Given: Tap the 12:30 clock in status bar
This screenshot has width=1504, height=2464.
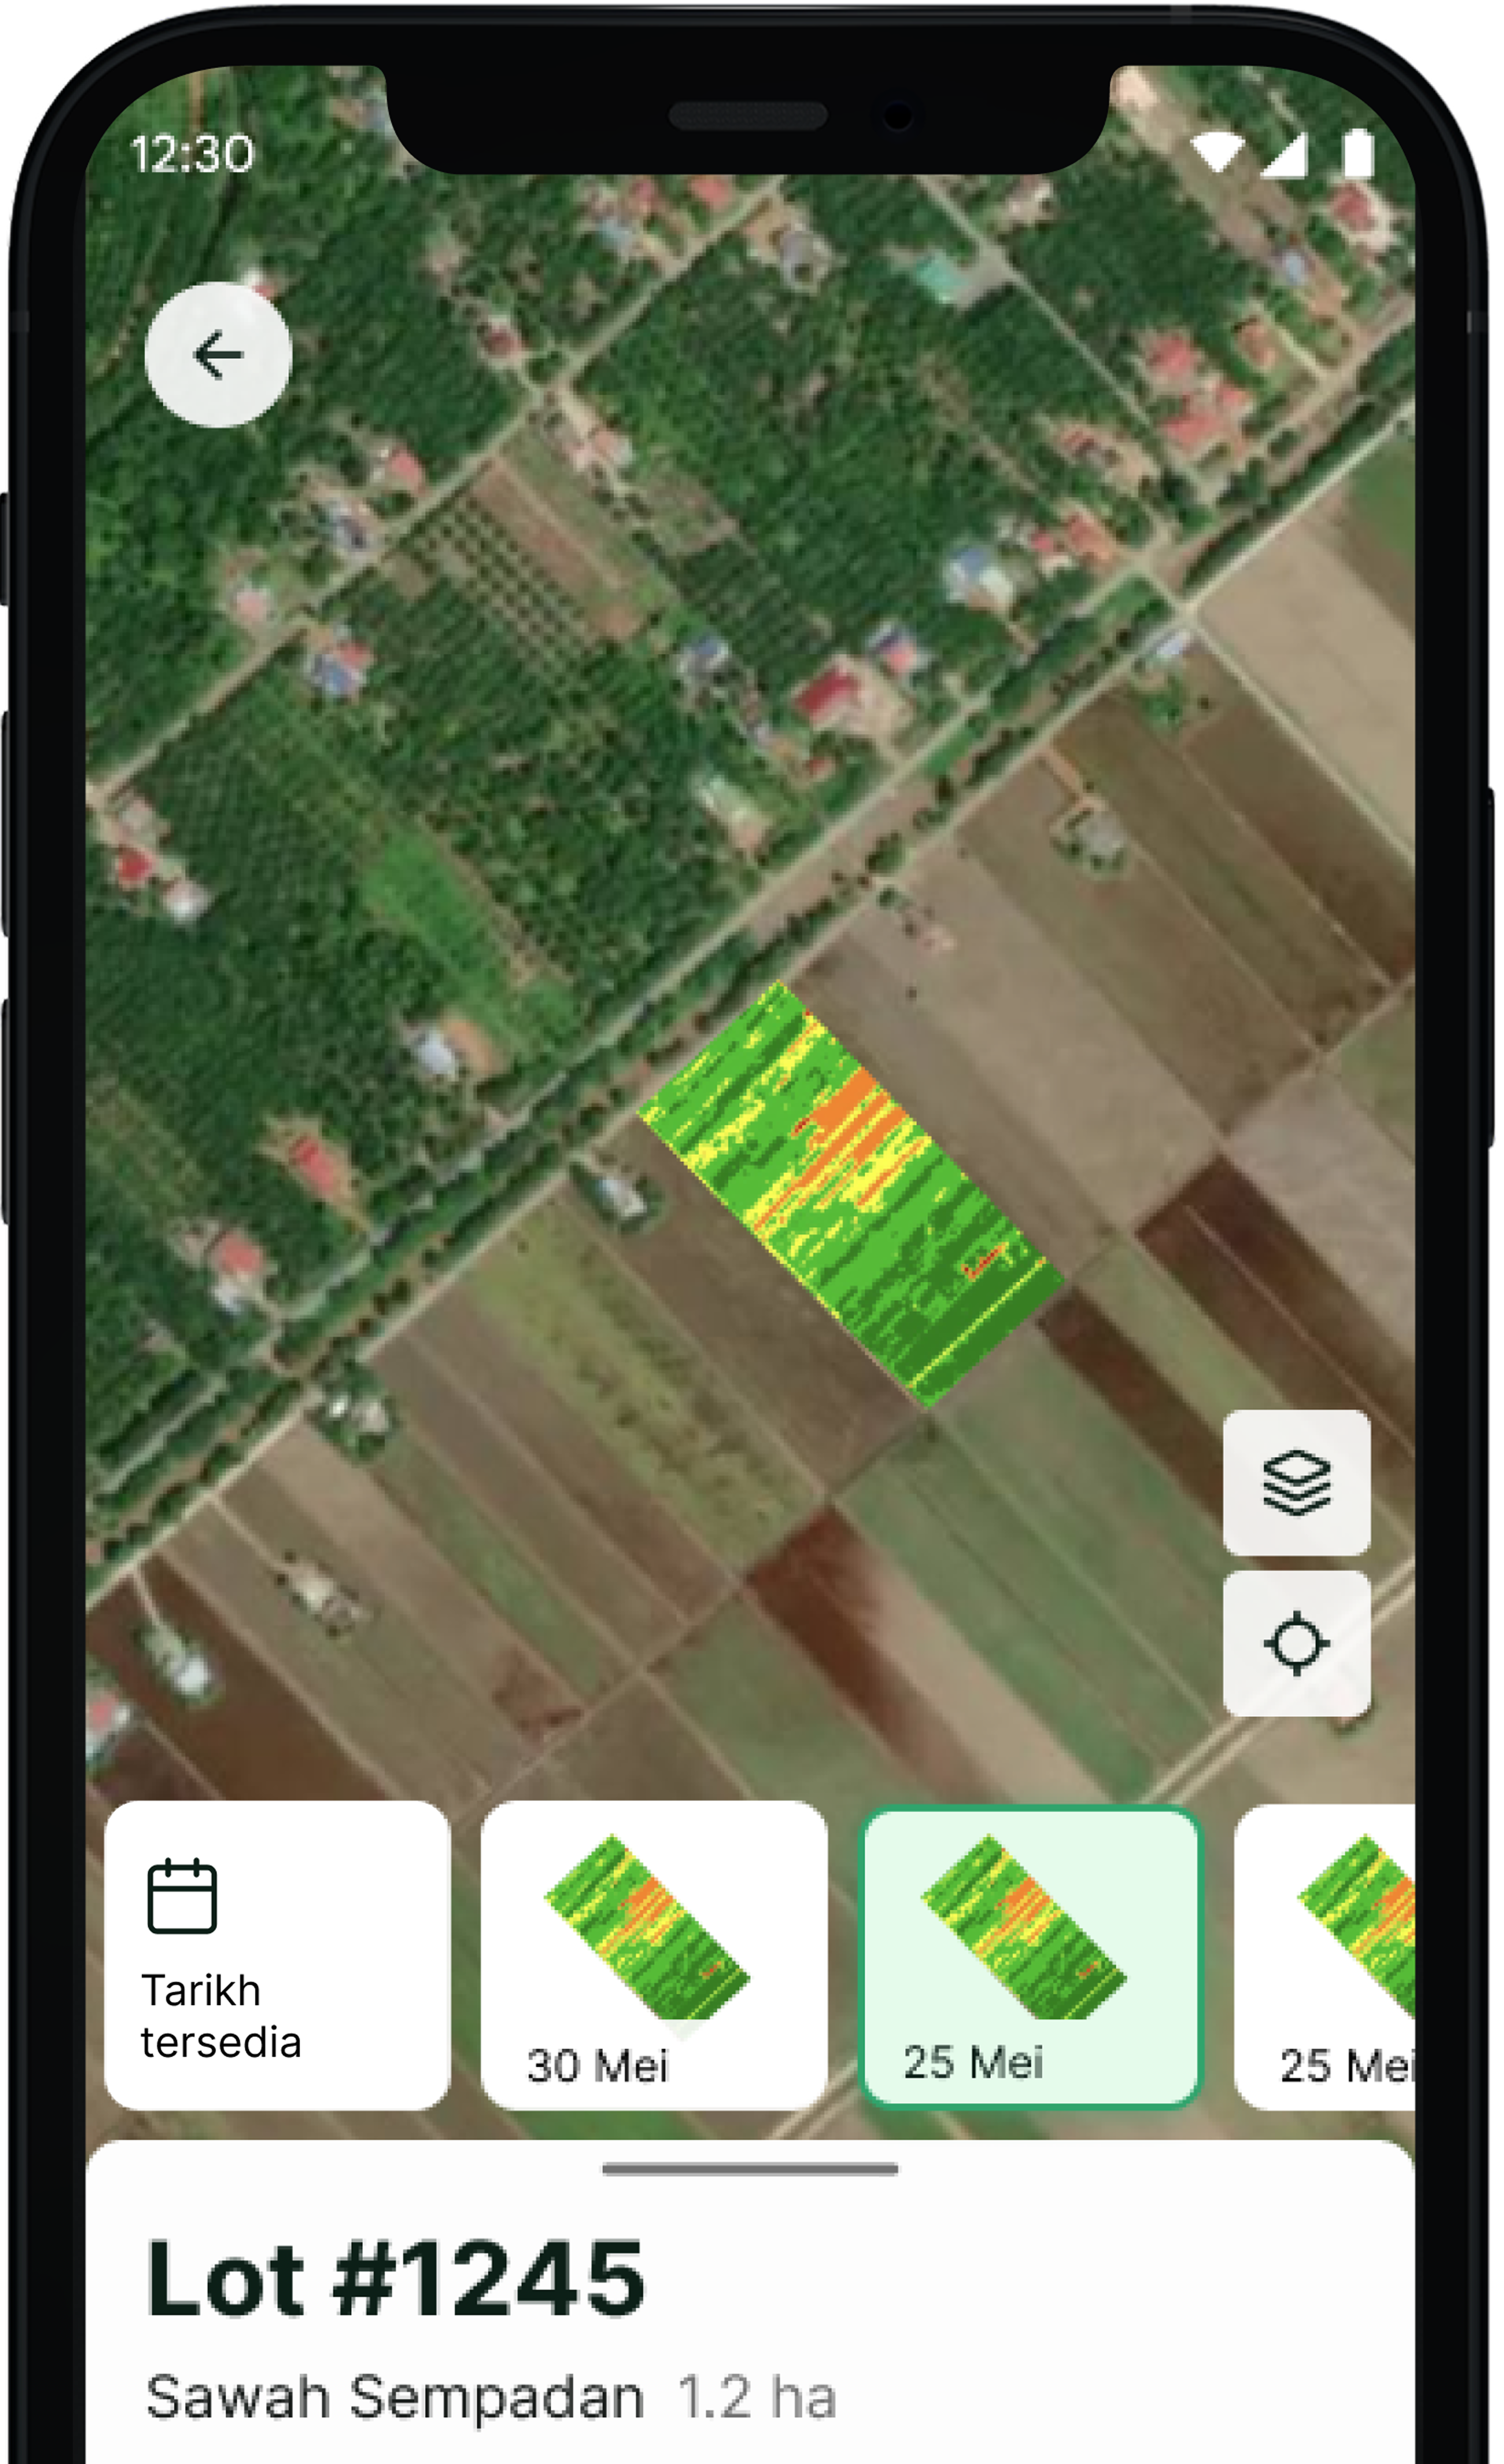Looking at the screenshot, I should click(192, 153).
